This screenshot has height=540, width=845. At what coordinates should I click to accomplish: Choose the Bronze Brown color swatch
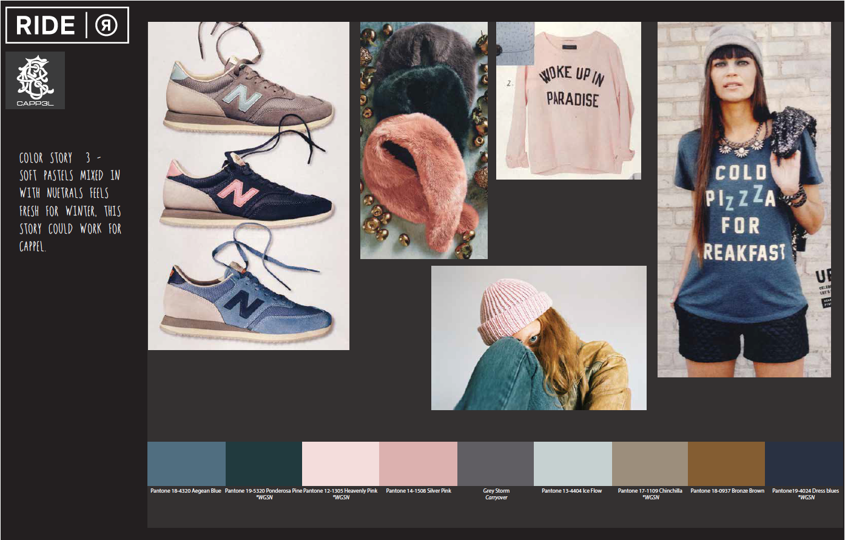point(727,464)
